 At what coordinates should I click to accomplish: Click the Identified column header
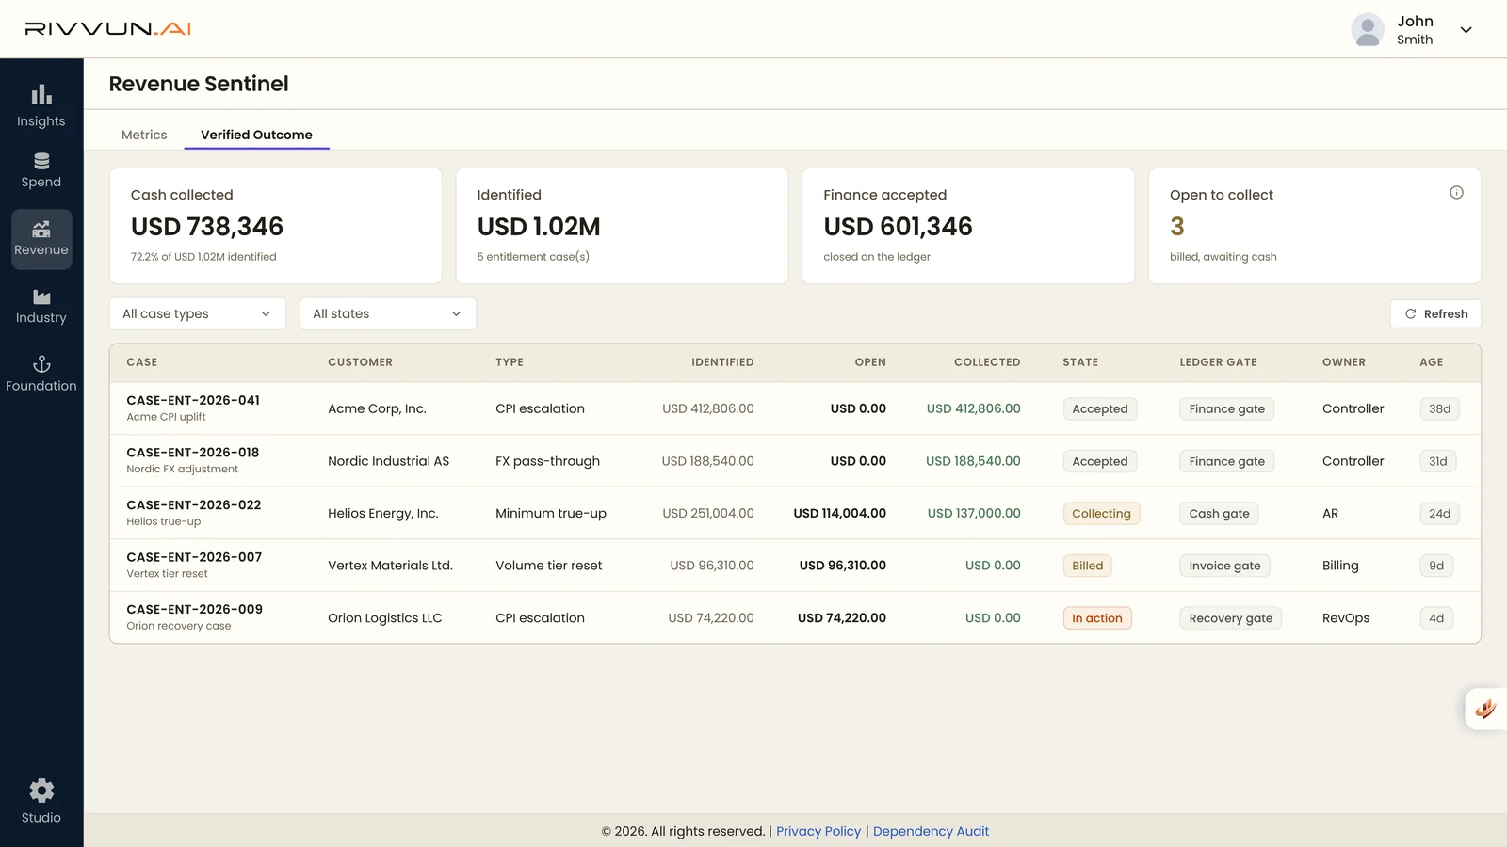(x=722, y=362)
